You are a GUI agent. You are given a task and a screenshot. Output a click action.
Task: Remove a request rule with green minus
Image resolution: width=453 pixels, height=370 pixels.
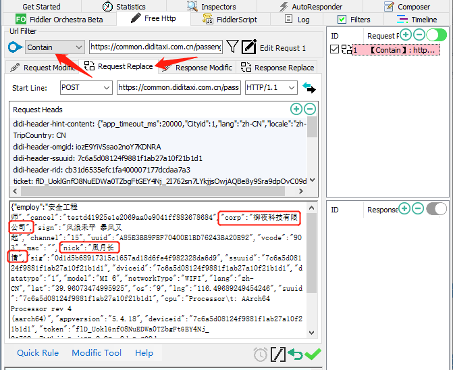point(419,34)
